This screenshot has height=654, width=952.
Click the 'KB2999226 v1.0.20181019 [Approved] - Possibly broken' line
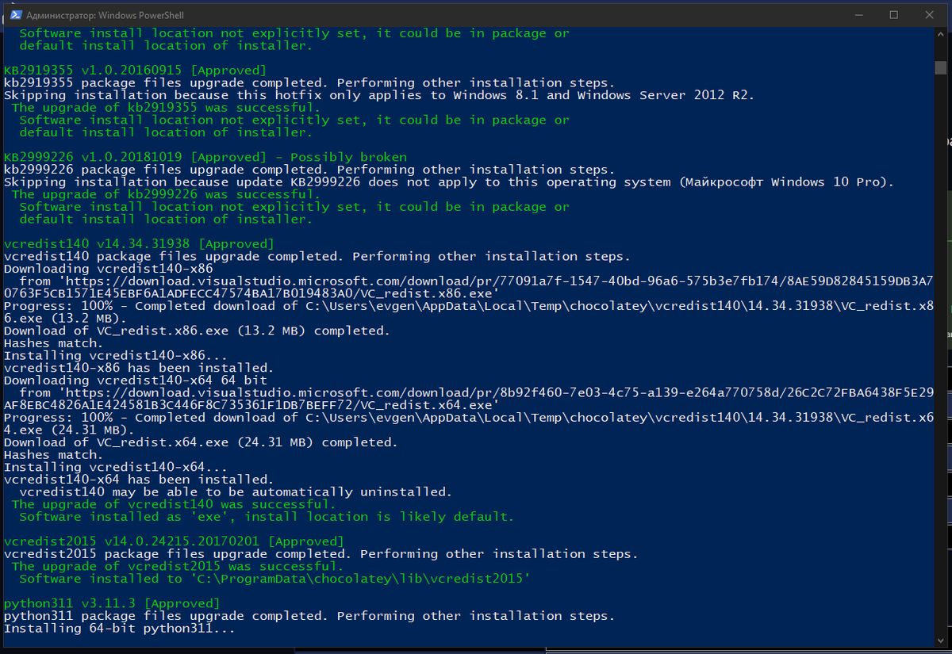205,157
